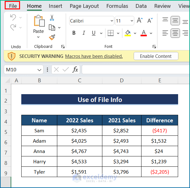Apply yellow Fill Color
This screenshot has width=190, height=188.
click(x=128, y=33)
